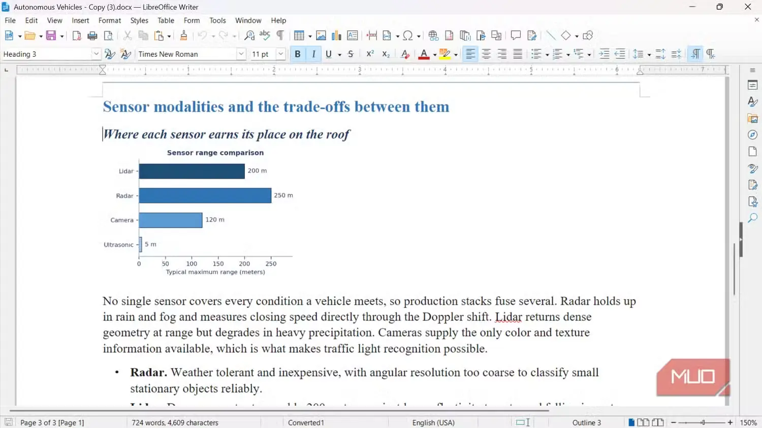Set Align Right paragraph alignment
Screen dimensions: 762x428
pos(502,54)
